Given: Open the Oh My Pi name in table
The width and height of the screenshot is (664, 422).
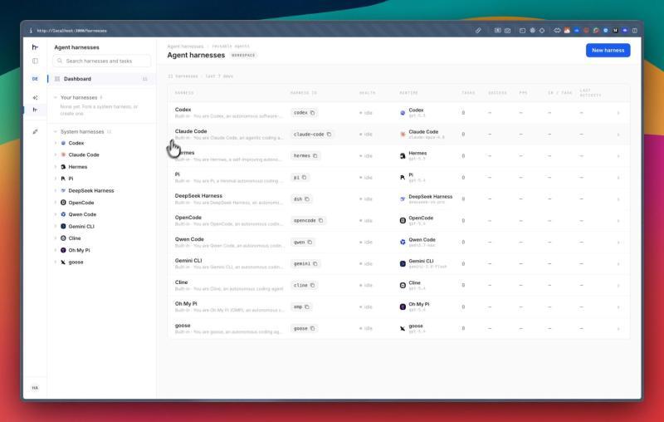Looking at the screenshot, I should point(186,304).
